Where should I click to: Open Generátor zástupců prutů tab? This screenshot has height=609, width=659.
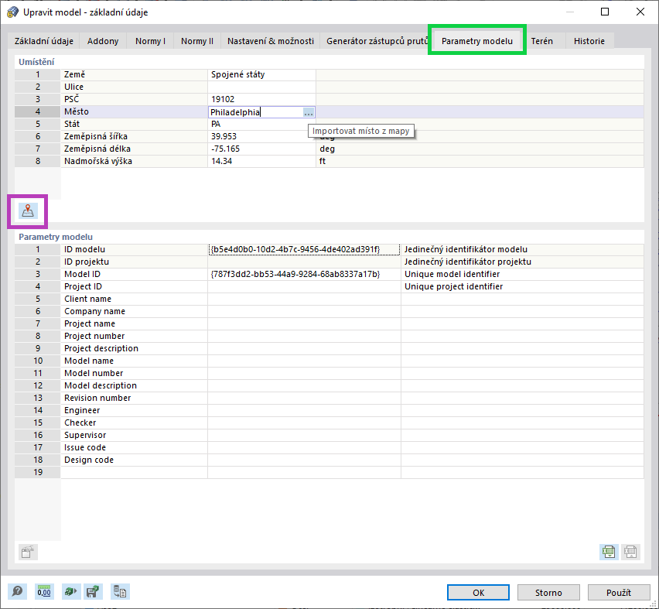(377, 41)
